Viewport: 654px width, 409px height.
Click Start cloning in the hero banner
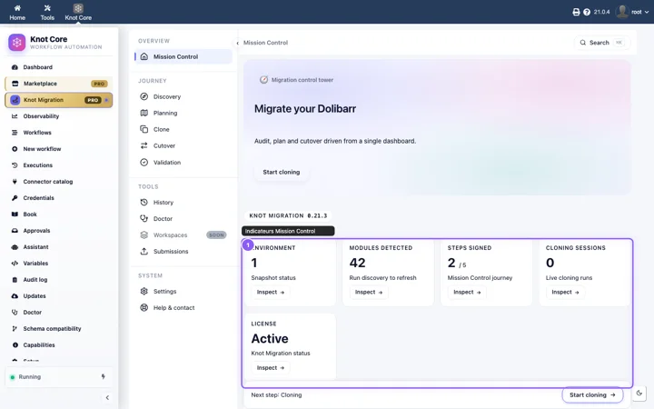tap(281, 172)
